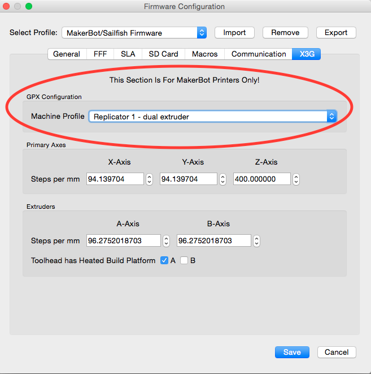Click the Y-Axis steps per mm field
Image resolution: width=371 pixels, height=374 pixels.
click(x=189, y=179)
